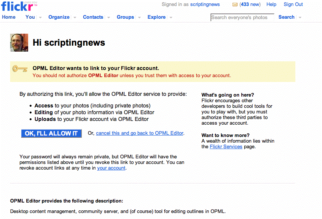Click the Sign Out link

(293, 4)
